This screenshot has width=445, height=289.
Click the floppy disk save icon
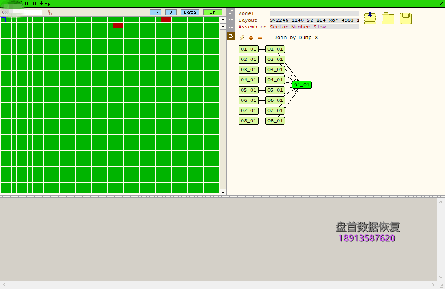click(406, 19)
